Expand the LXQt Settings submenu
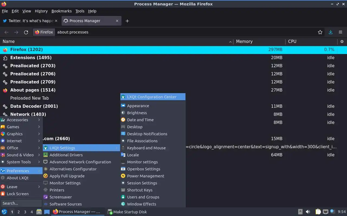347x216 pixels. point(81,148)
